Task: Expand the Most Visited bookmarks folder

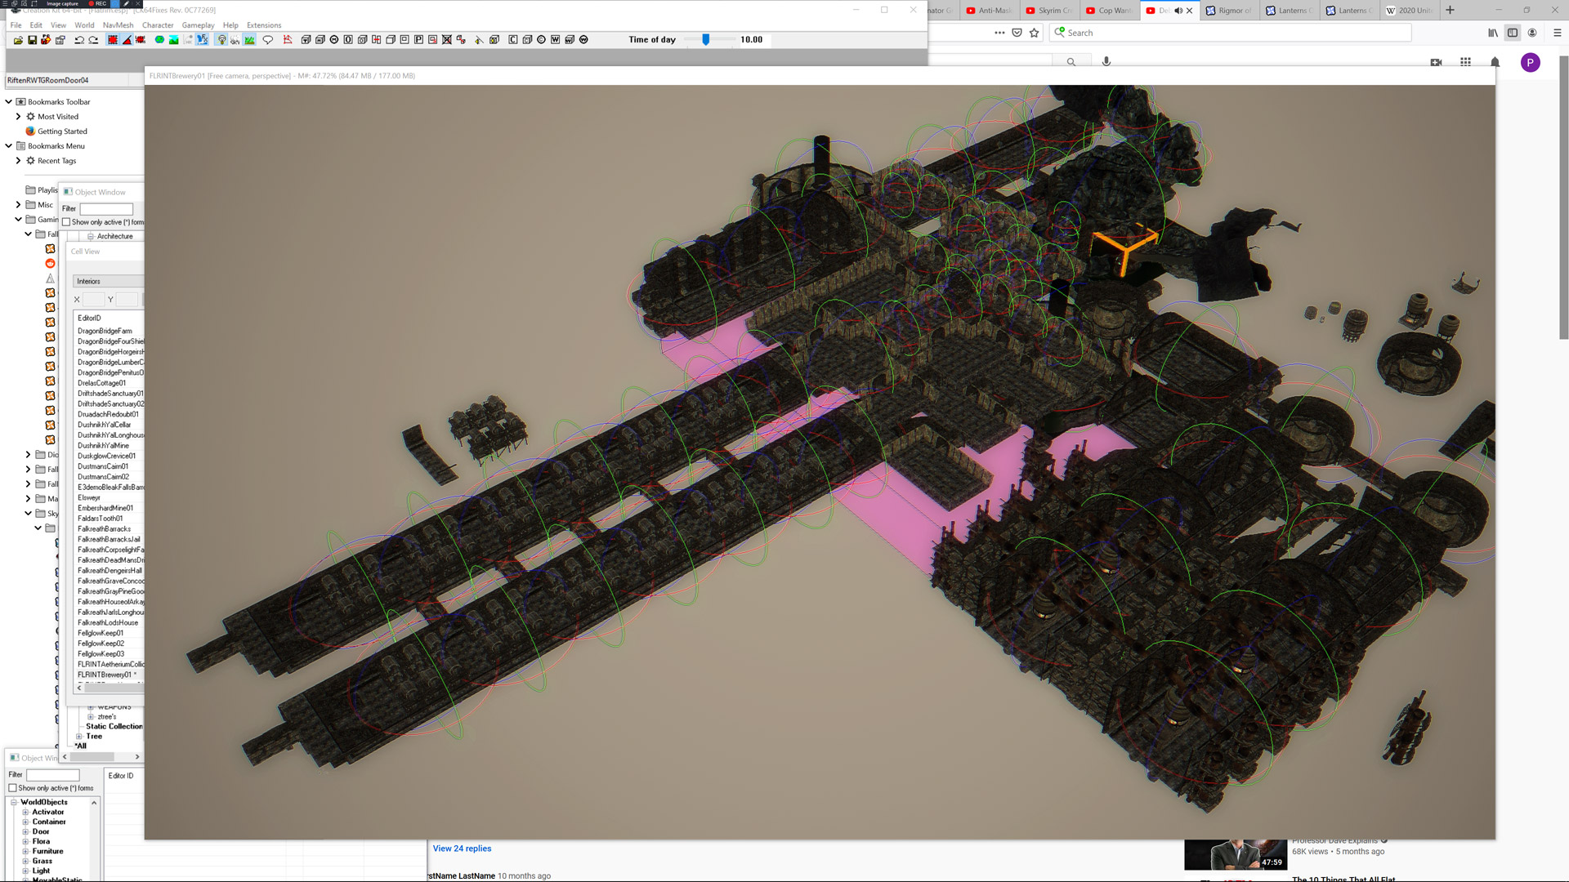Action: point(18,117)
